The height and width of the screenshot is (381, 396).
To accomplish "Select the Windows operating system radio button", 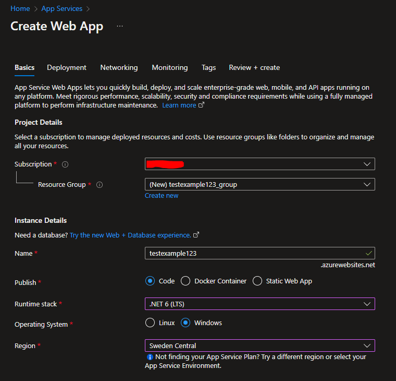I will [185, 323].
